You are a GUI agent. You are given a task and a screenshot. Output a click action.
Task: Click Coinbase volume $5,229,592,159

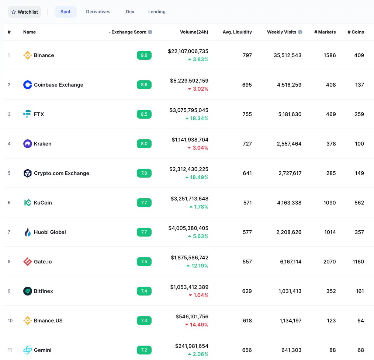point(189,81)
